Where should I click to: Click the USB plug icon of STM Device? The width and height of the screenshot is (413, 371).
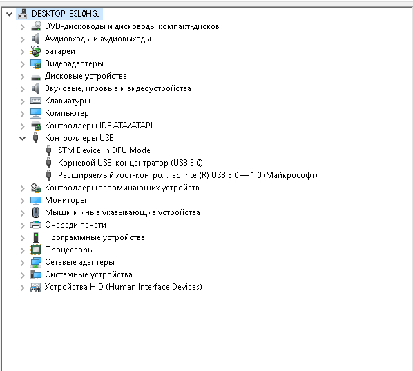coord(49,150)
